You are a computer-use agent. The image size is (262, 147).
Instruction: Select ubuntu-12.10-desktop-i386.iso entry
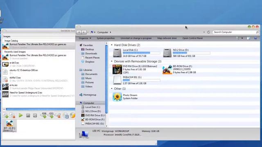[x=38, y=72]
